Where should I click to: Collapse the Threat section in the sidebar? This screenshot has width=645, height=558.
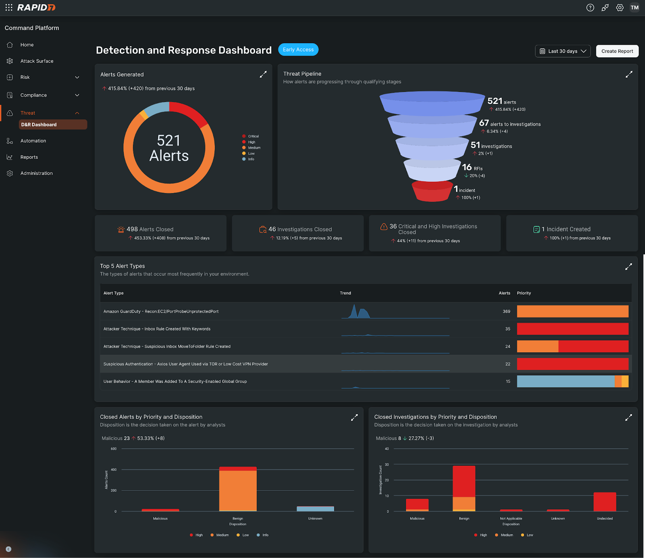tap(77, 113)
